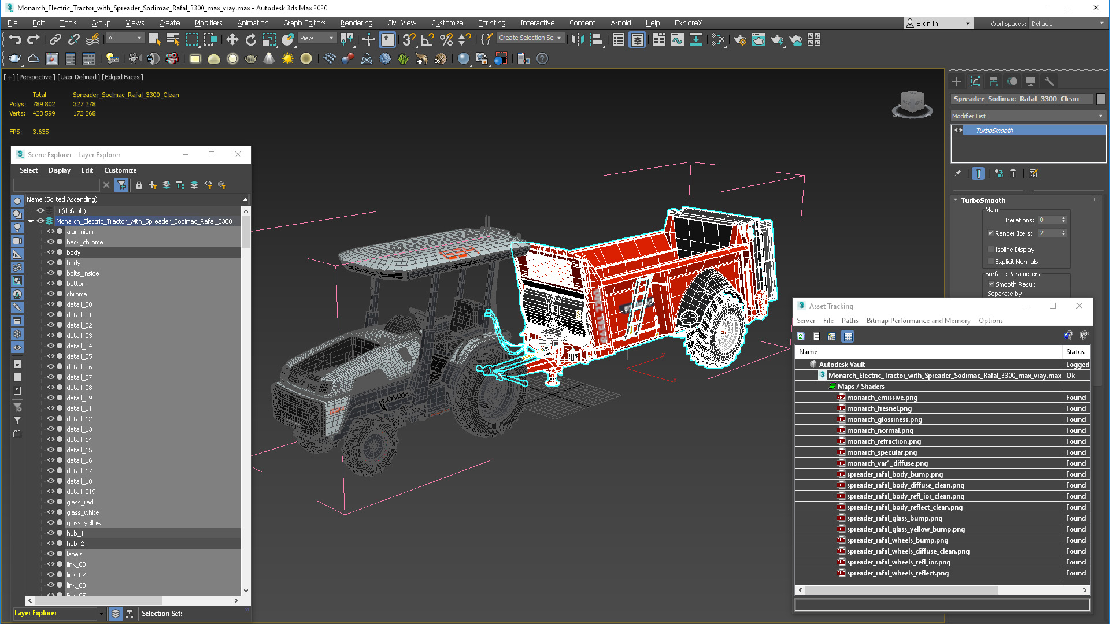Click the object name field
The height and width of the screenshot is (624, 1110).
click(x=1022, y=99)
